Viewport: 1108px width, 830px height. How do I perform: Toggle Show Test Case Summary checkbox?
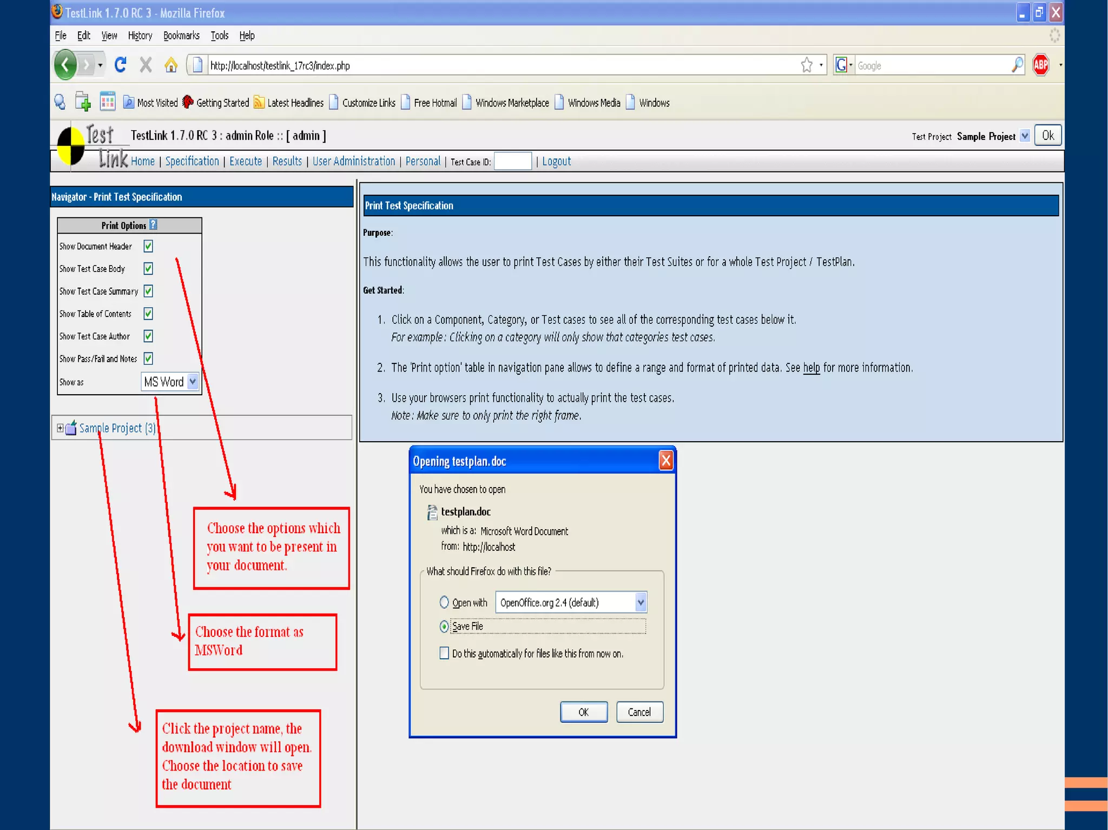point(148,291)
